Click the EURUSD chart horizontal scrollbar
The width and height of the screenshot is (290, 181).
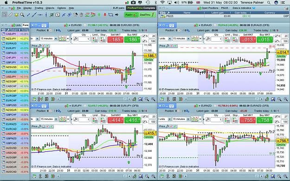tap(94, 99)
